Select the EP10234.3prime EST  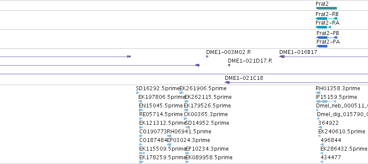tap(187, 153)
